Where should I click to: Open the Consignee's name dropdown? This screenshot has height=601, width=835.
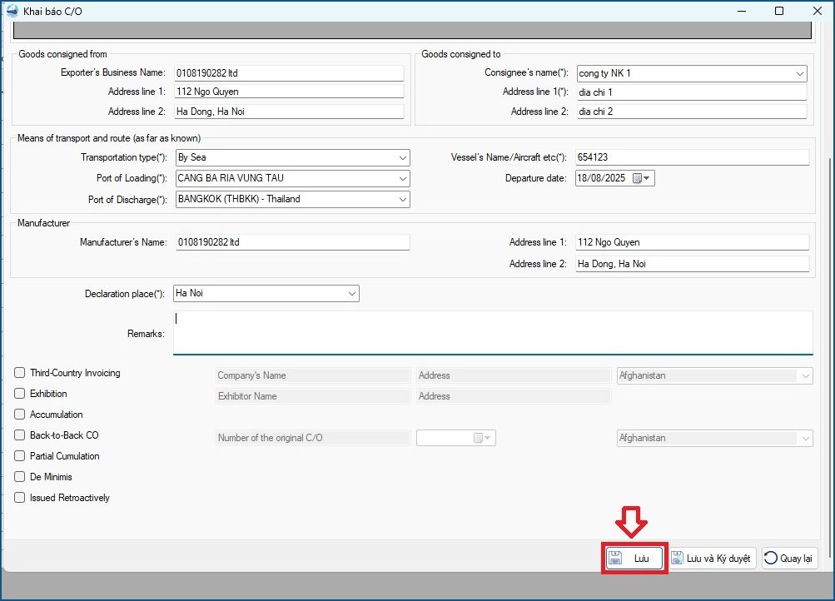pos(799,73)
